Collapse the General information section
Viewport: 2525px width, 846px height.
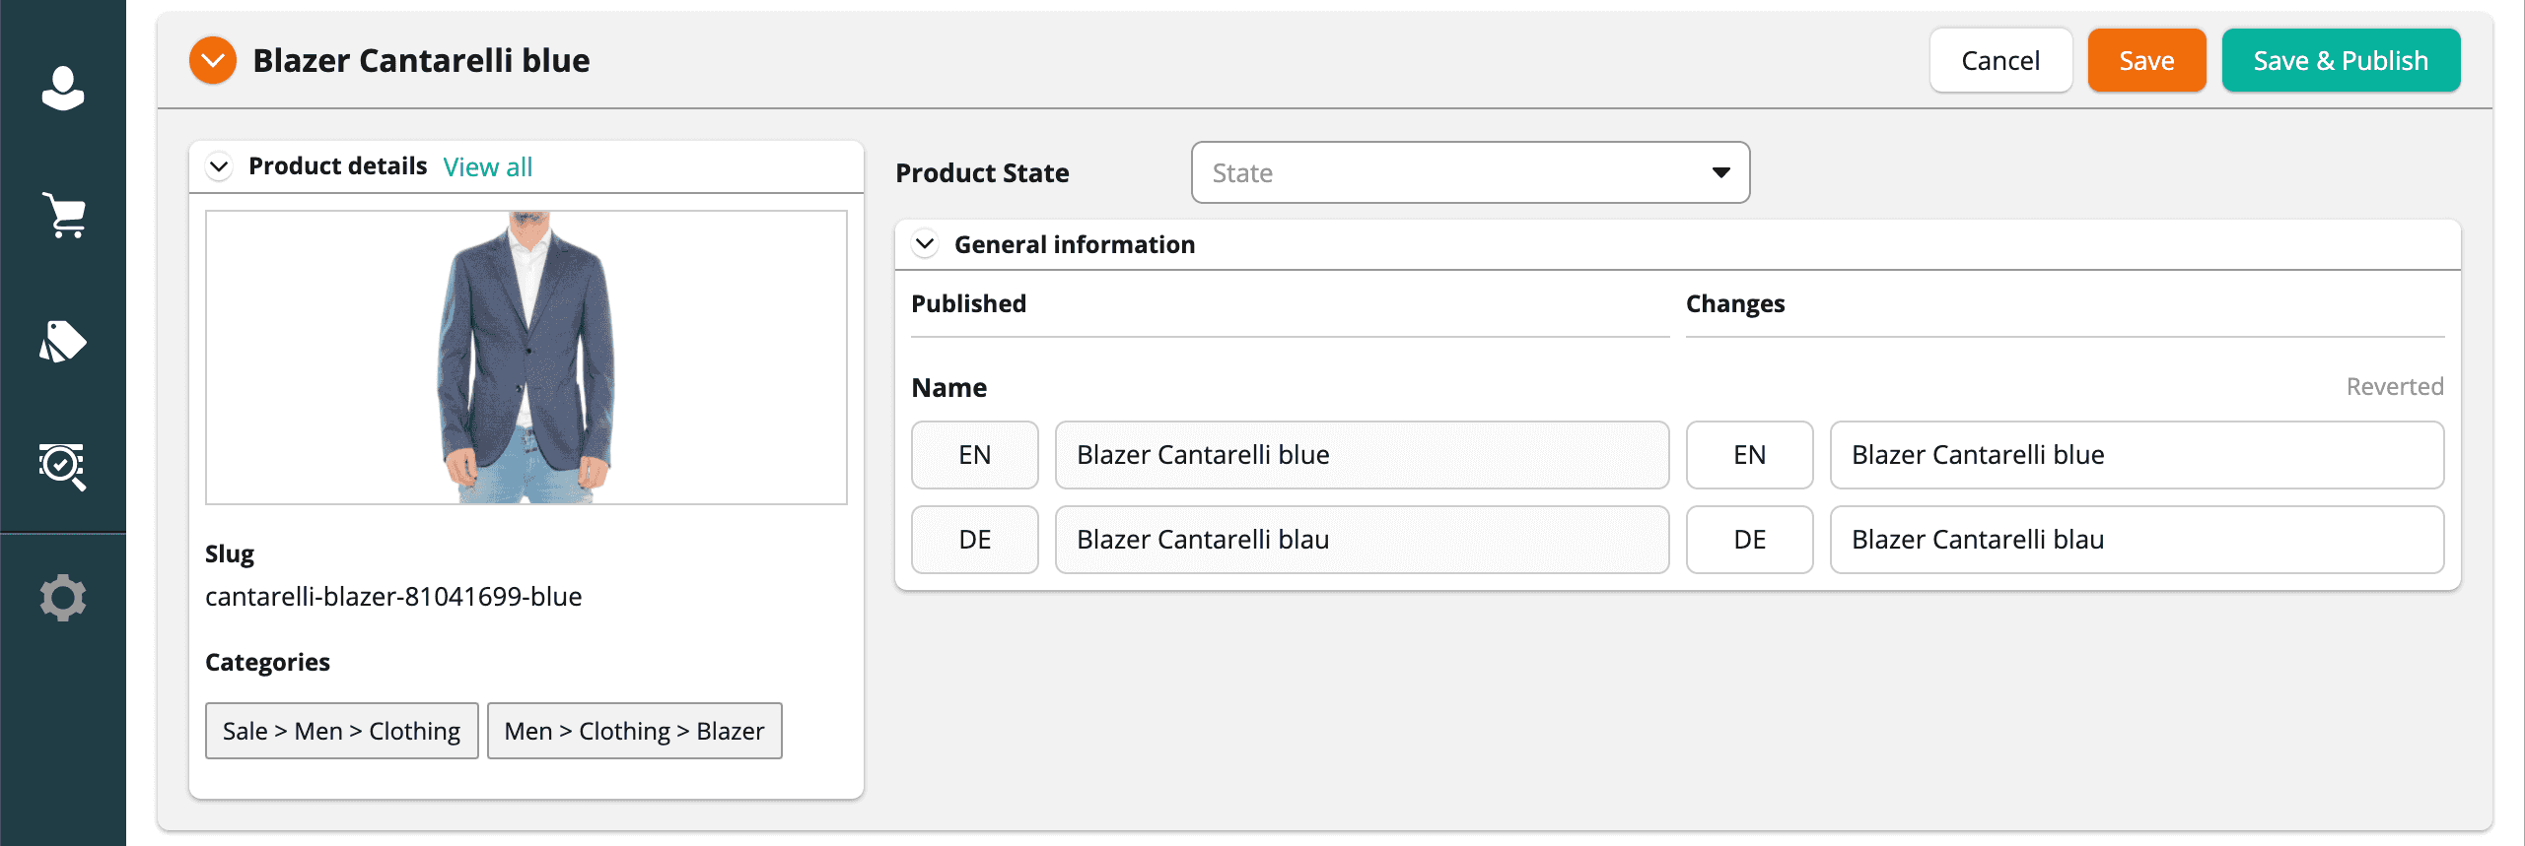[925, 244]
